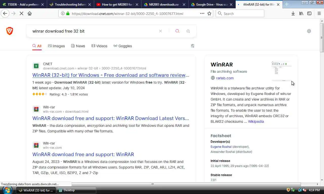Click the 4.3 star rating stars
This screenshot has height=194, width=324.
40,94
